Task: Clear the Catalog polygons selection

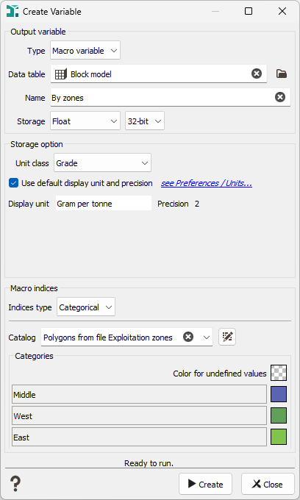Action: tap(188, 337)
